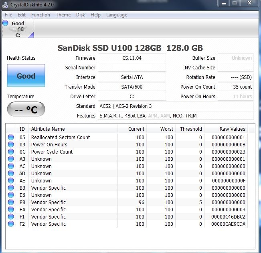The image size is (261, 253).
Task: Click the temperature -- °C indicator
Action: pos(26,109)
